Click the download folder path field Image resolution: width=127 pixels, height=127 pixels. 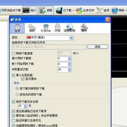pyautogui.click(x=49, y=47)
